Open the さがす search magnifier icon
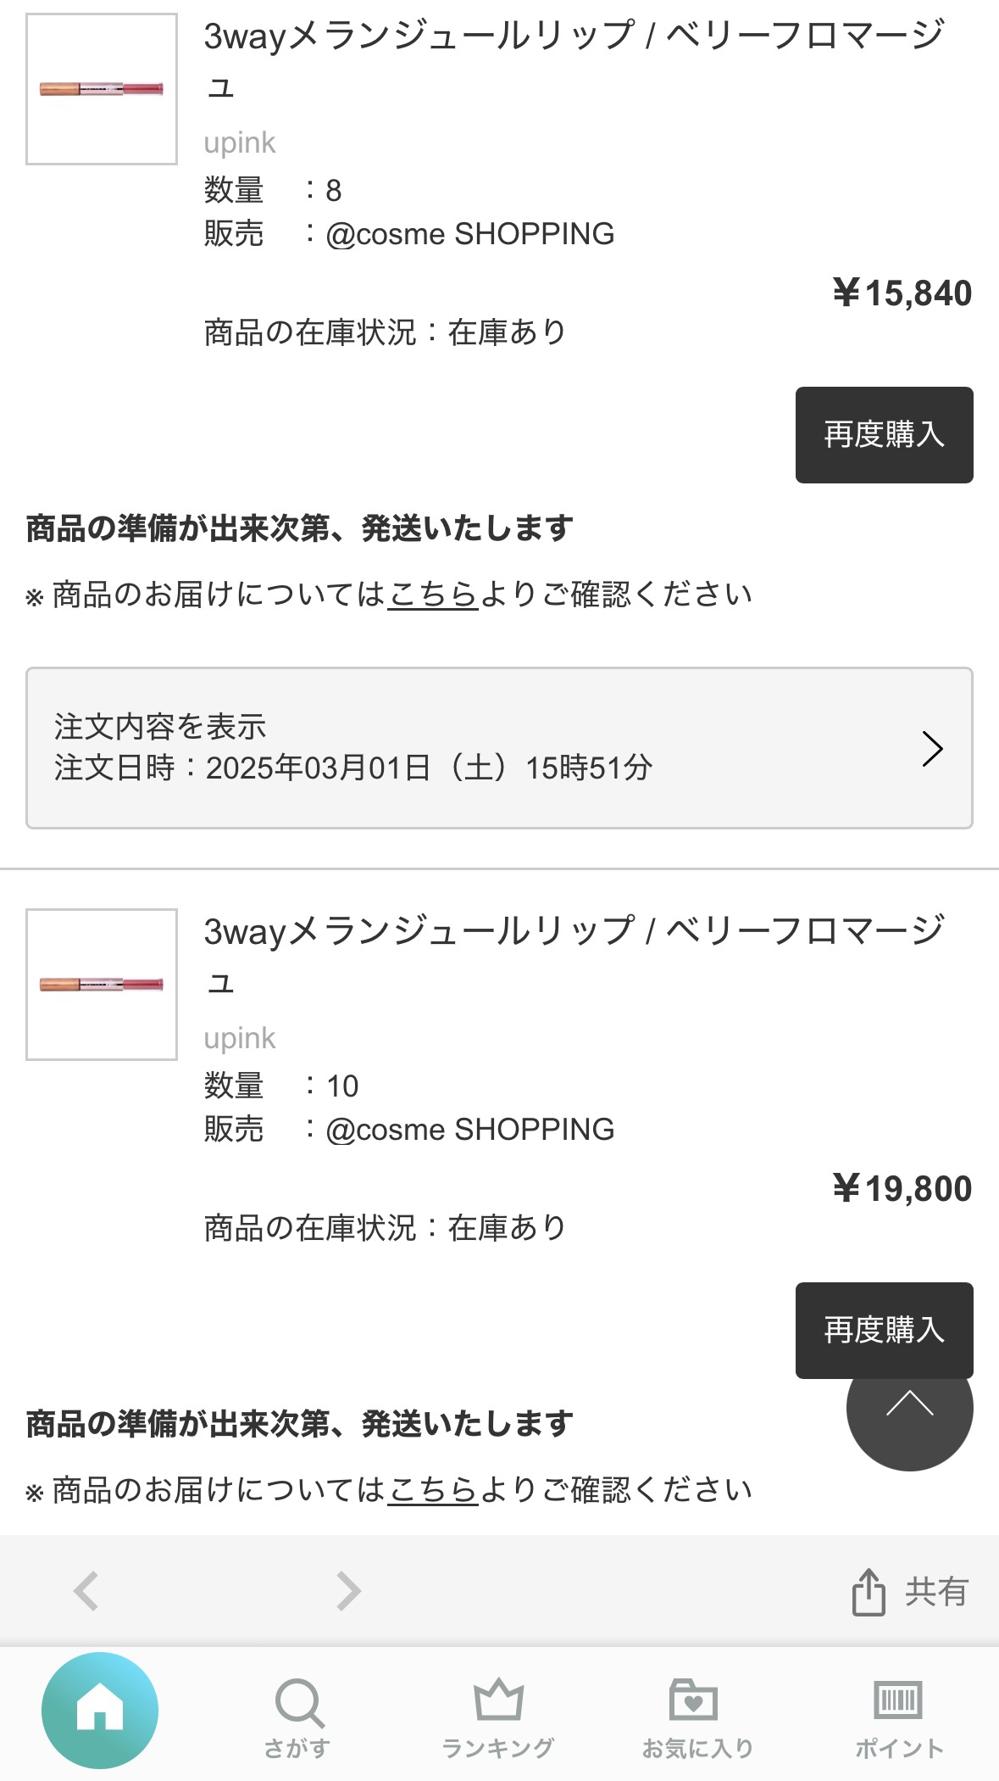999x1781 pixels. (298, 1703)
